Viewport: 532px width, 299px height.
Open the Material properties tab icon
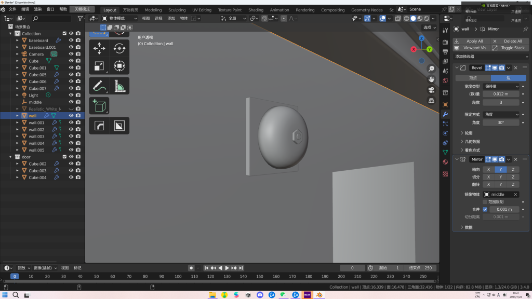tap(445, 162)
